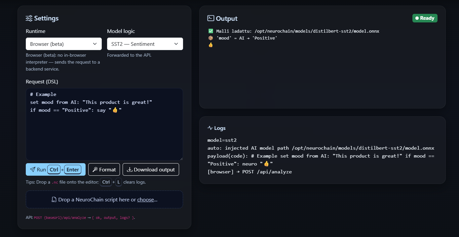Click the document icon in the drop zone
Viewport: 459px width, 237px height.
click(x=54, y=199)
